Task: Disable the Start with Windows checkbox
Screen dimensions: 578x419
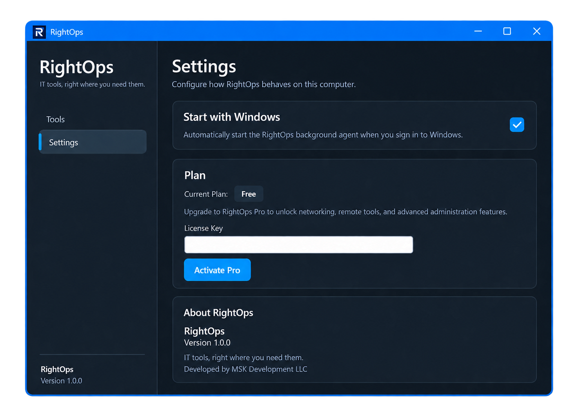Action: pos(517,125)
